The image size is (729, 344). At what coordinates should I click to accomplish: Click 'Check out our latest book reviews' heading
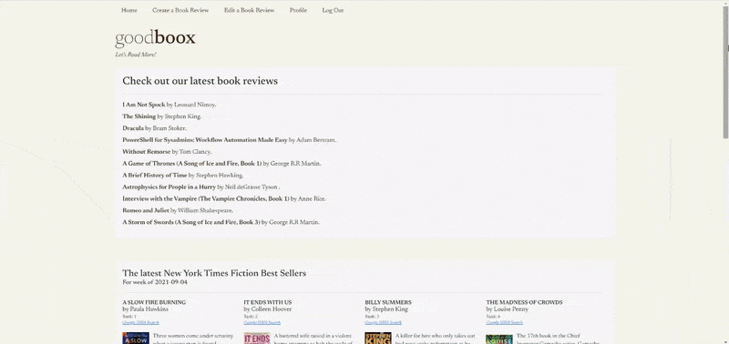click(200, 81)
